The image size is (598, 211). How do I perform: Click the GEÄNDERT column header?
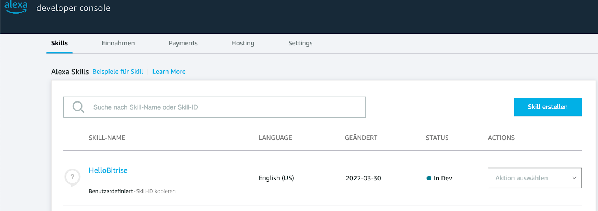tap(361, 138)
